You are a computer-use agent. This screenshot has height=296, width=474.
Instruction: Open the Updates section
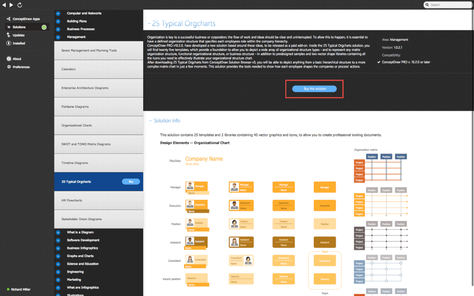tap(18, 35)
